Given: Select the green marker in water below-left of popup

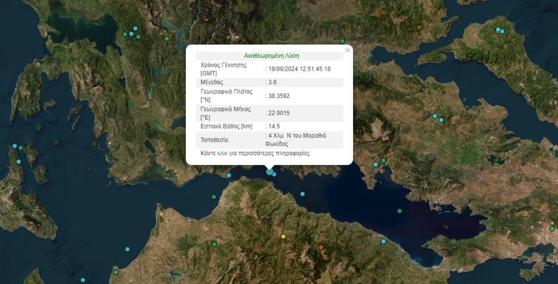Looking at the screenshot, I should point(214,196).
